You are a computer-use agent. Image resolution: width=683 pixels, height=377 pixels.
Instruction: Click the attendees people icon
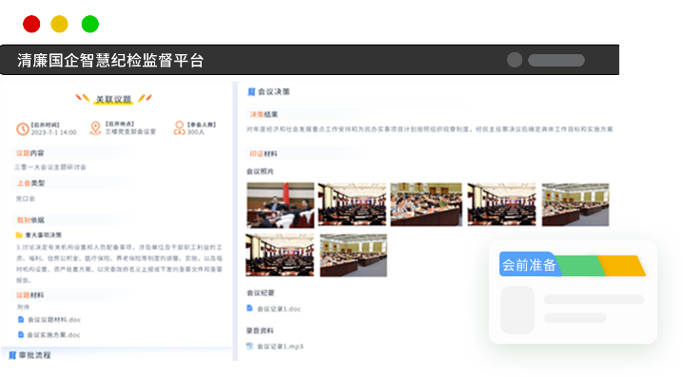(x=179, y=128)
